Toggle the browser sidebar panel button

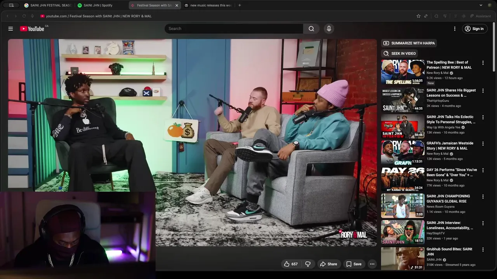click(11, 5)
